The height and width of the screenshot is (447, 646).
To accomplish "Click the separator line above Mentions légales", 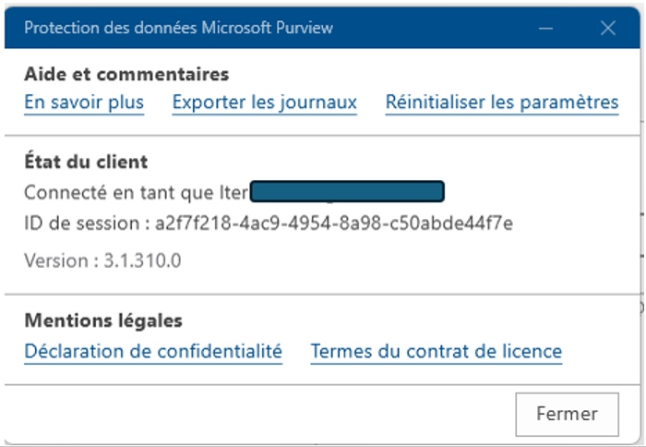I will [323, 295].
